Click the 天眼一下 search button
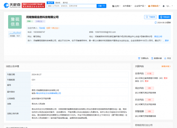This screenshot has width=177, height=128. (x=102, y=6)
